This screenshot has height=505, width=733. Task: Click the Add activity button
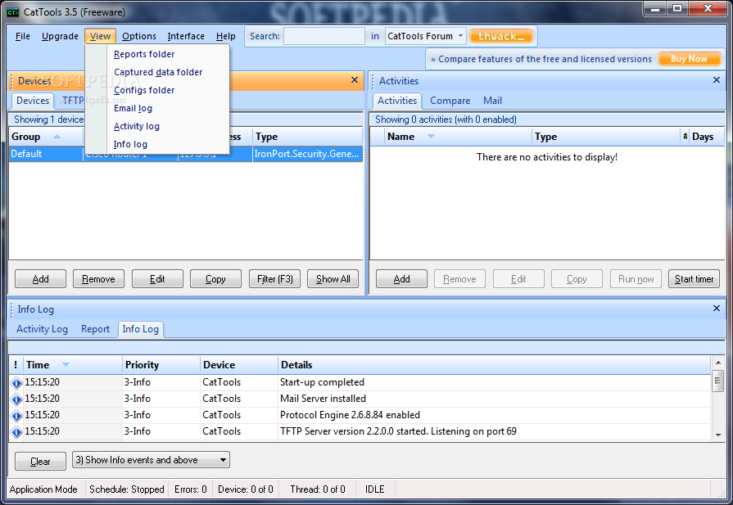401,279
